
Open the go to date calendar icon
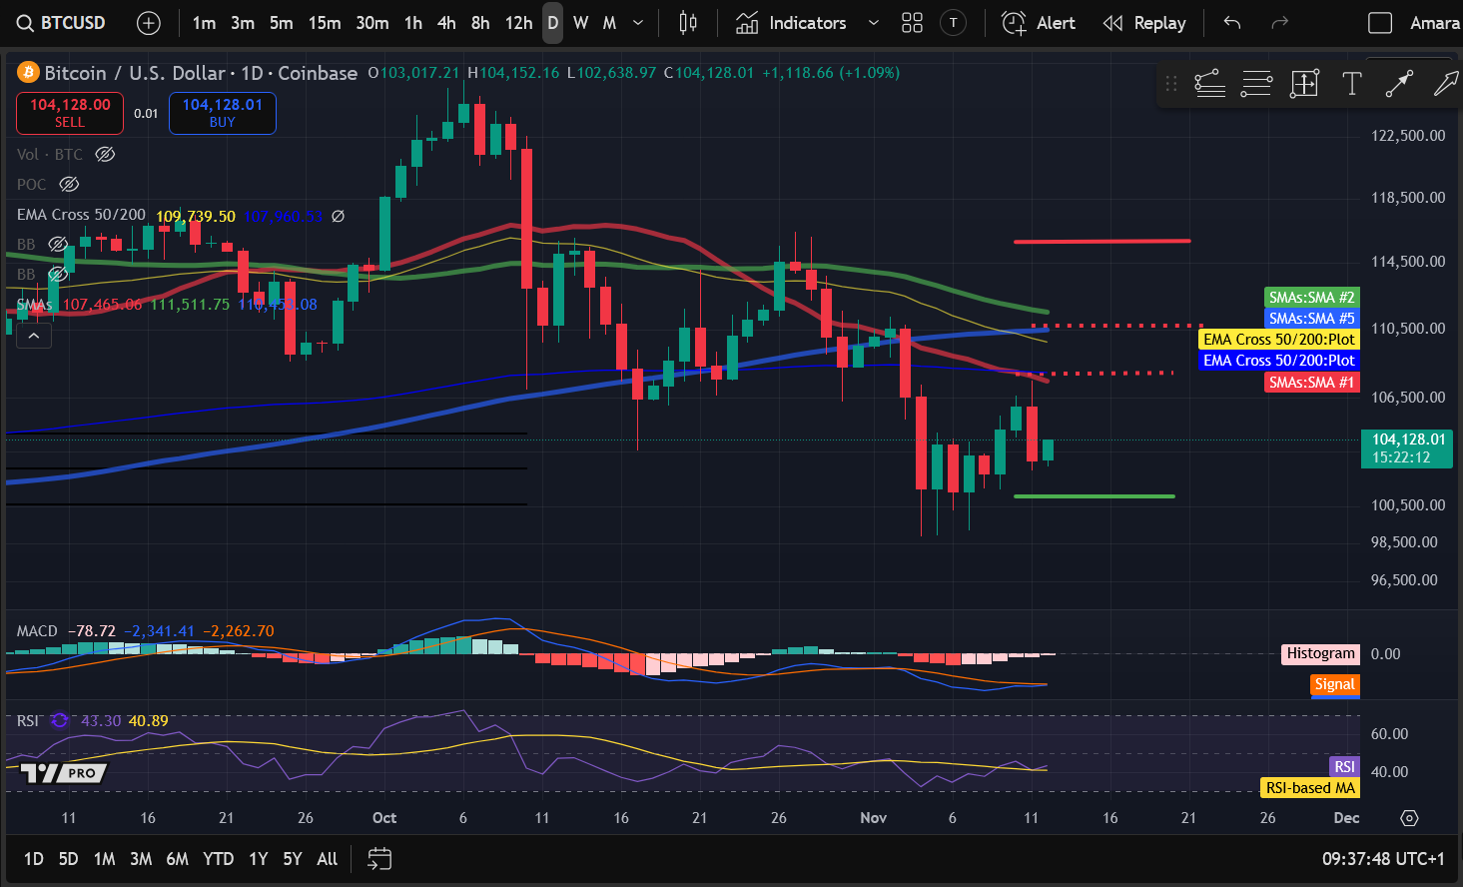(x=379, y=859)
